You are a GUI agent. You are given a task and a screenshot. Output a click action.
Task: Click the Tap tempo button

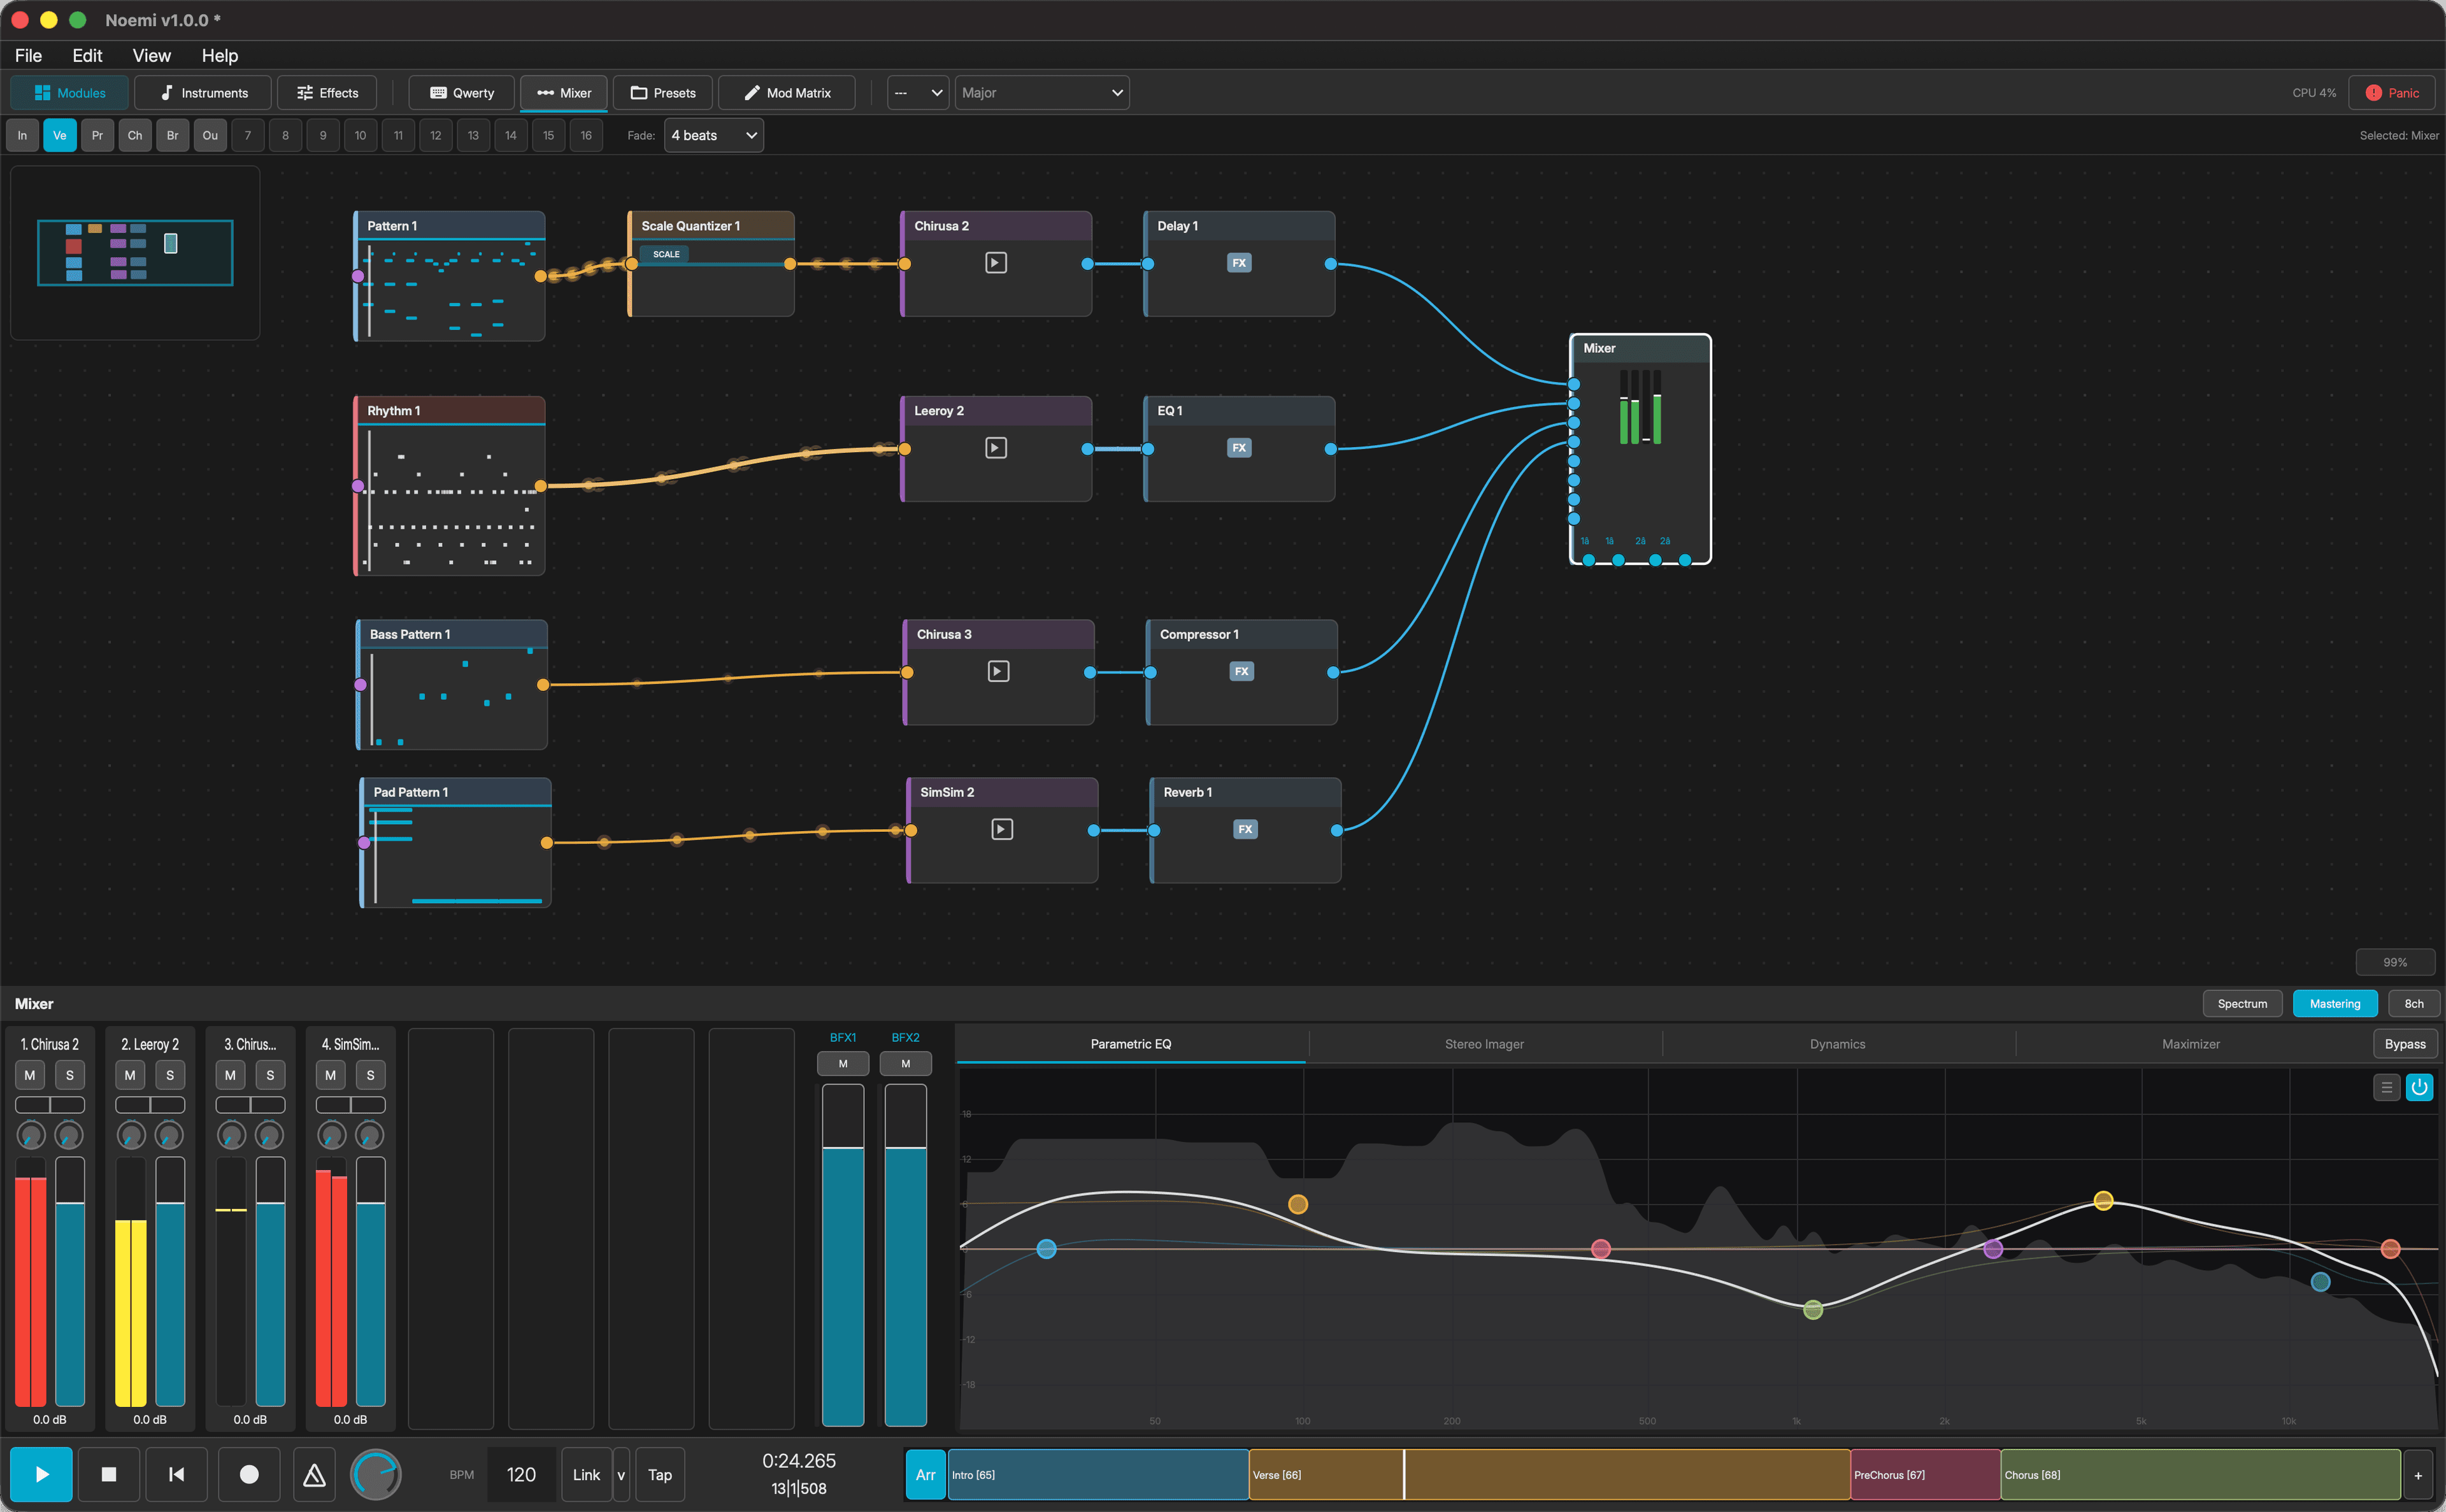point(659,1474)
